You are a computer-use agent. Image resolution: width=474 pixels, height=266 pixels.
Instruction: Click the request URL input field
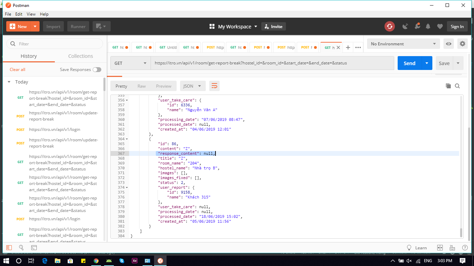(x=272, y=63)
